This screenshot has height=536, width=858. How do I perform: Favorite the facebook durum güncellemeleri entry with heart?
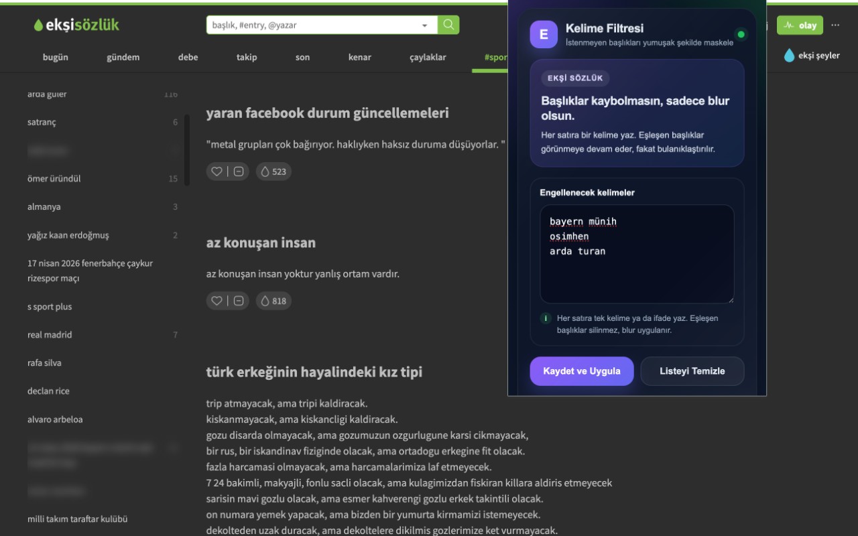(217, 172)
